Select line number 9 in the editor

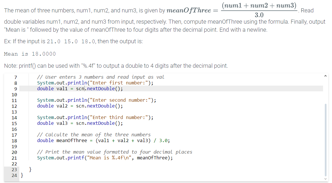point(15,88)
